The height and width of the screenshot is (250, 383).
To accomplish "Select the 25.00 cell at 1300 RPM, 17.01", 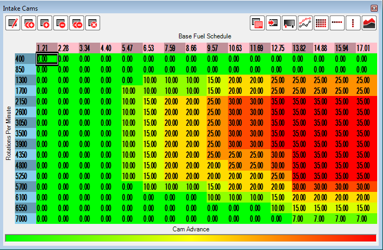I will pyautogui.click(x=366, y=80).
